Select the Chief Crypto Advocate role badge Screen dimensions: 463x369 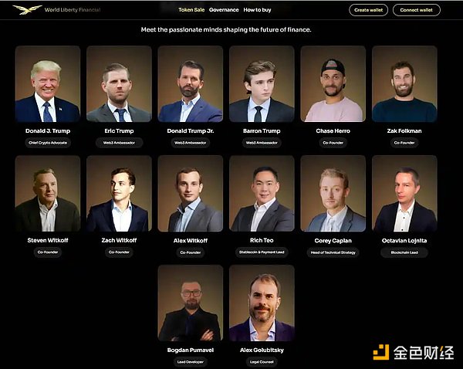pyautogui.click(x=48, y=143)
